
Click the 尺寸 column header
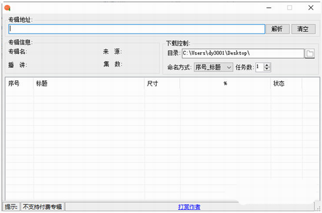click(x=162, y=84)
